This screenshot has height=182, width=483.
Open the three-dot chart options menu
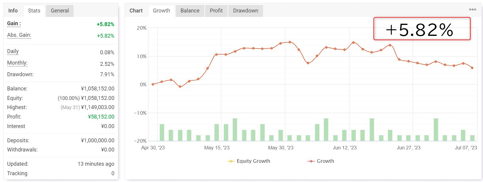[472, 9]
